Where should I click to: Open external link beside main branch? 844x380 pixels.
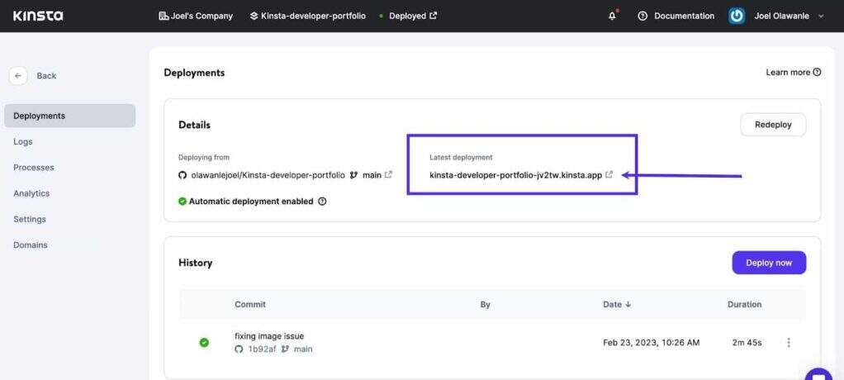click(x=389, y=175)
